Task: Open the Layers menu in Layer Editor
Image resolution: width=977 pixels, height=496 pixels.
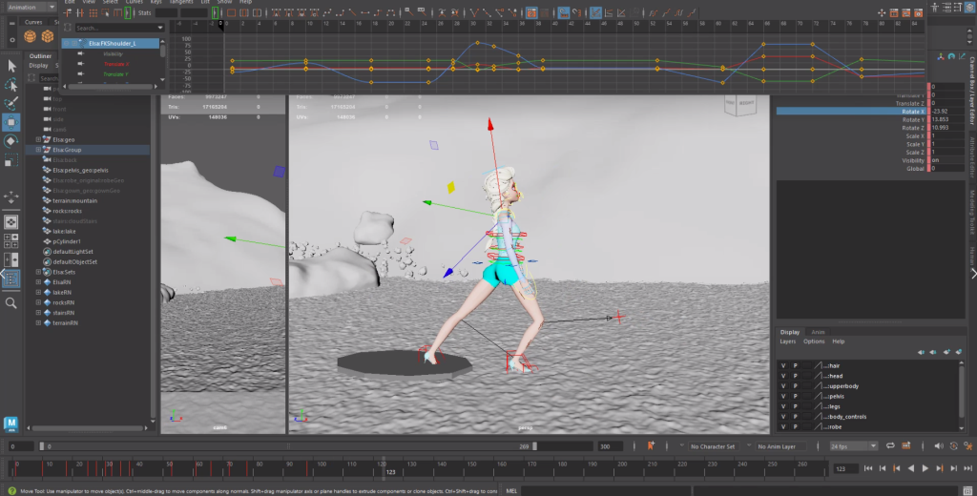Action: [787, 341]
